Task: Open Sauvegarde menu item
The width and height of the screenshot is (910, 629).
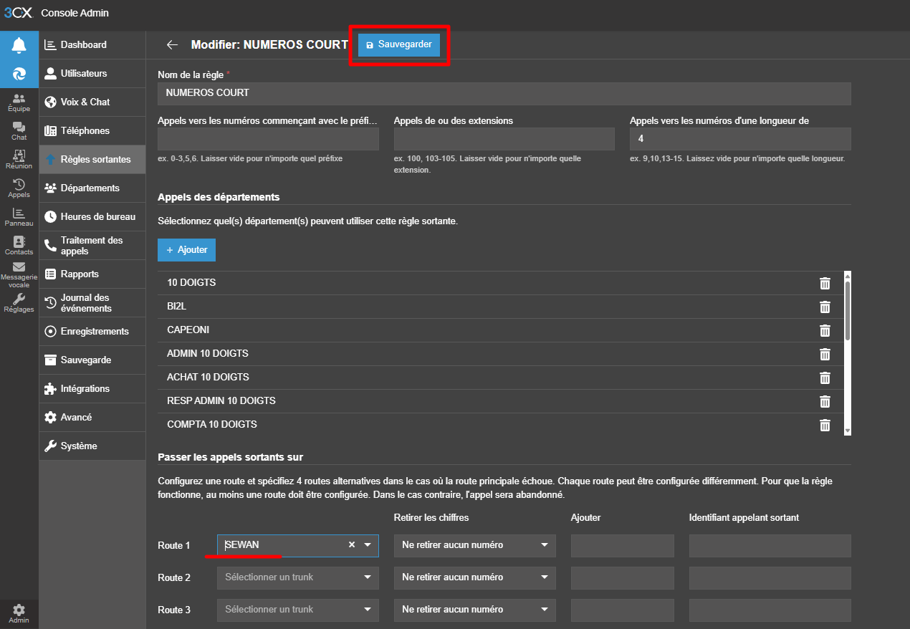Action: pos(92,360)
